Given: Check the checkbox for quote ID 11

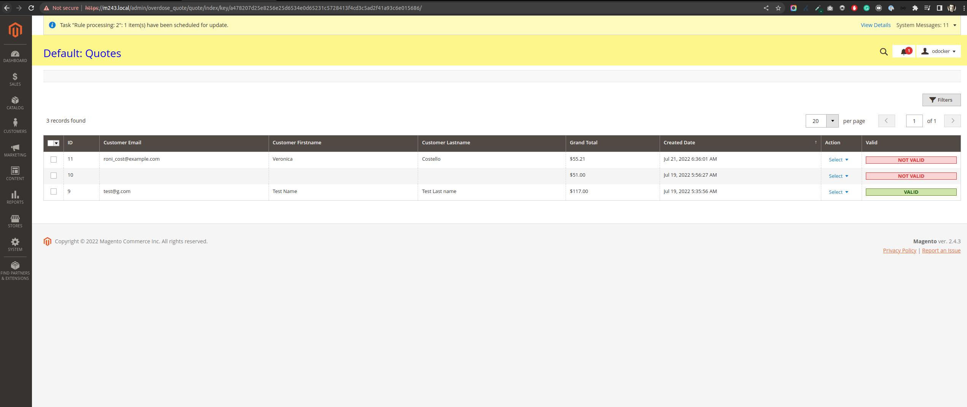Looking at the screenshot, I should [x=54, y=160].
